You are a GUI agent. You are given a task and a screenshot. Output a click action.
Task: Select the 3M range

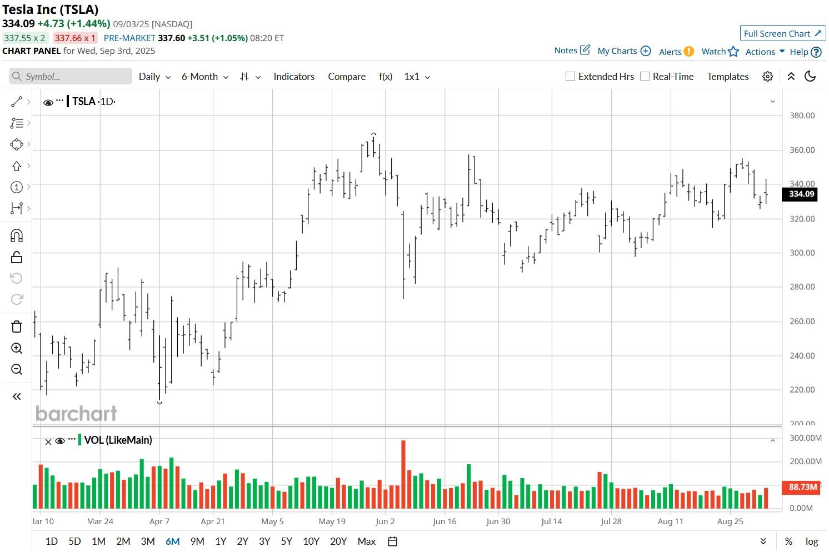[x=148, y=541]
